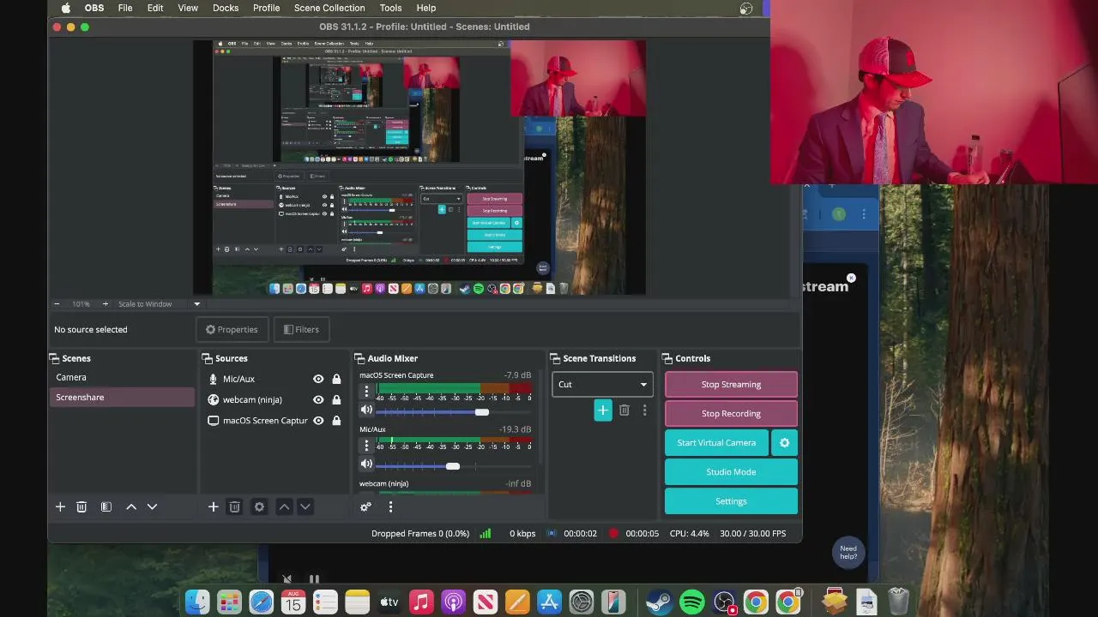Open Steam from the dock
The width and height of the screenshot is (1098, 617).
pyautogui.click(x=659, y=602)
